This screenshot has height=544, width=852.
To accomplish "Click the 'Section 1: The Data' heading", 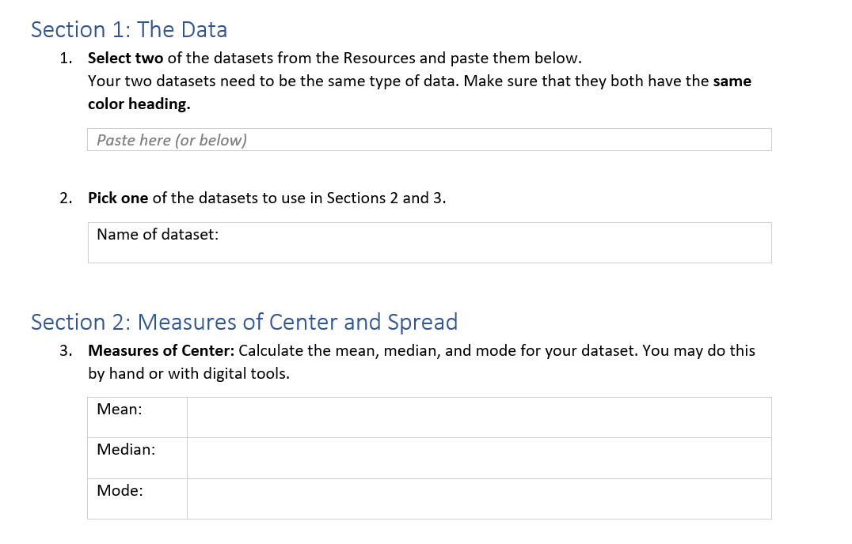I will pyautogui.click(x=129, y=29).
